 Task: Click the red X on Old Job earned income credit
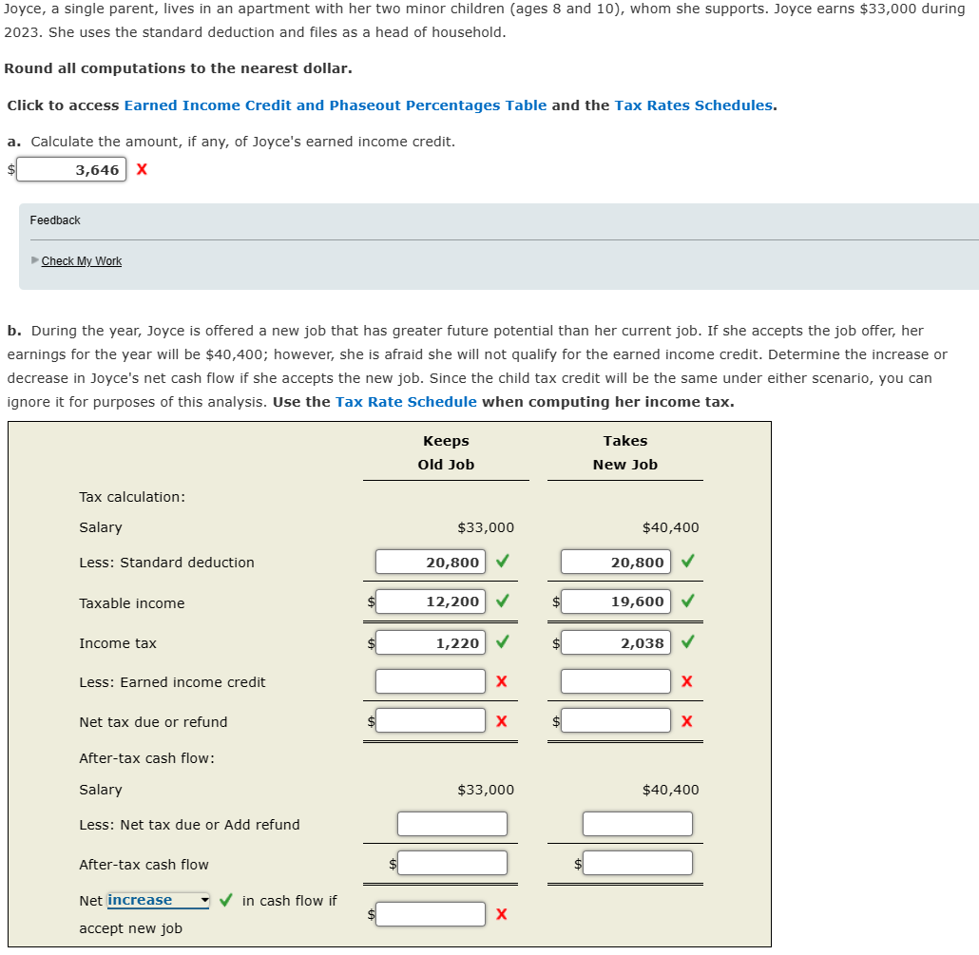pyautogui.click(x=501, y=681)
